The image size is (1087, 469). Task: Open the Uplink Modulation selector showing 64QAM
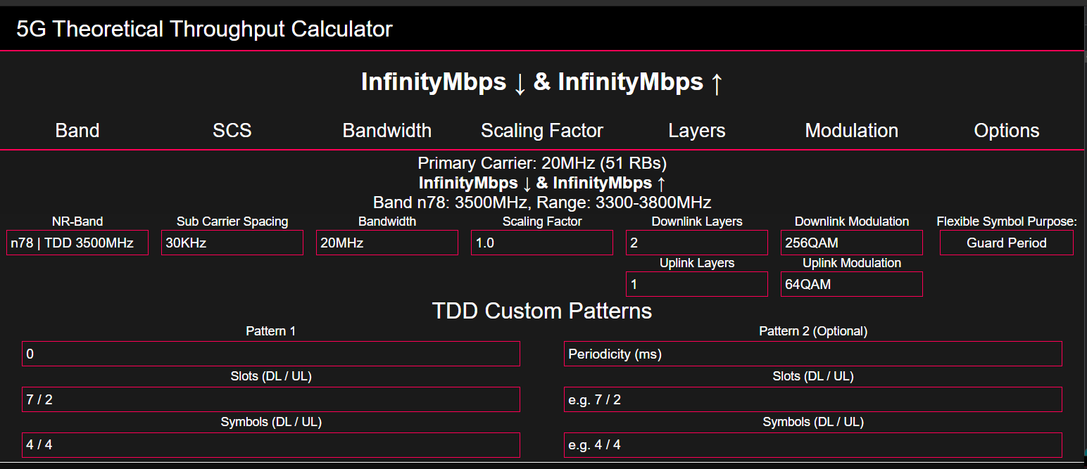(851, 284)
